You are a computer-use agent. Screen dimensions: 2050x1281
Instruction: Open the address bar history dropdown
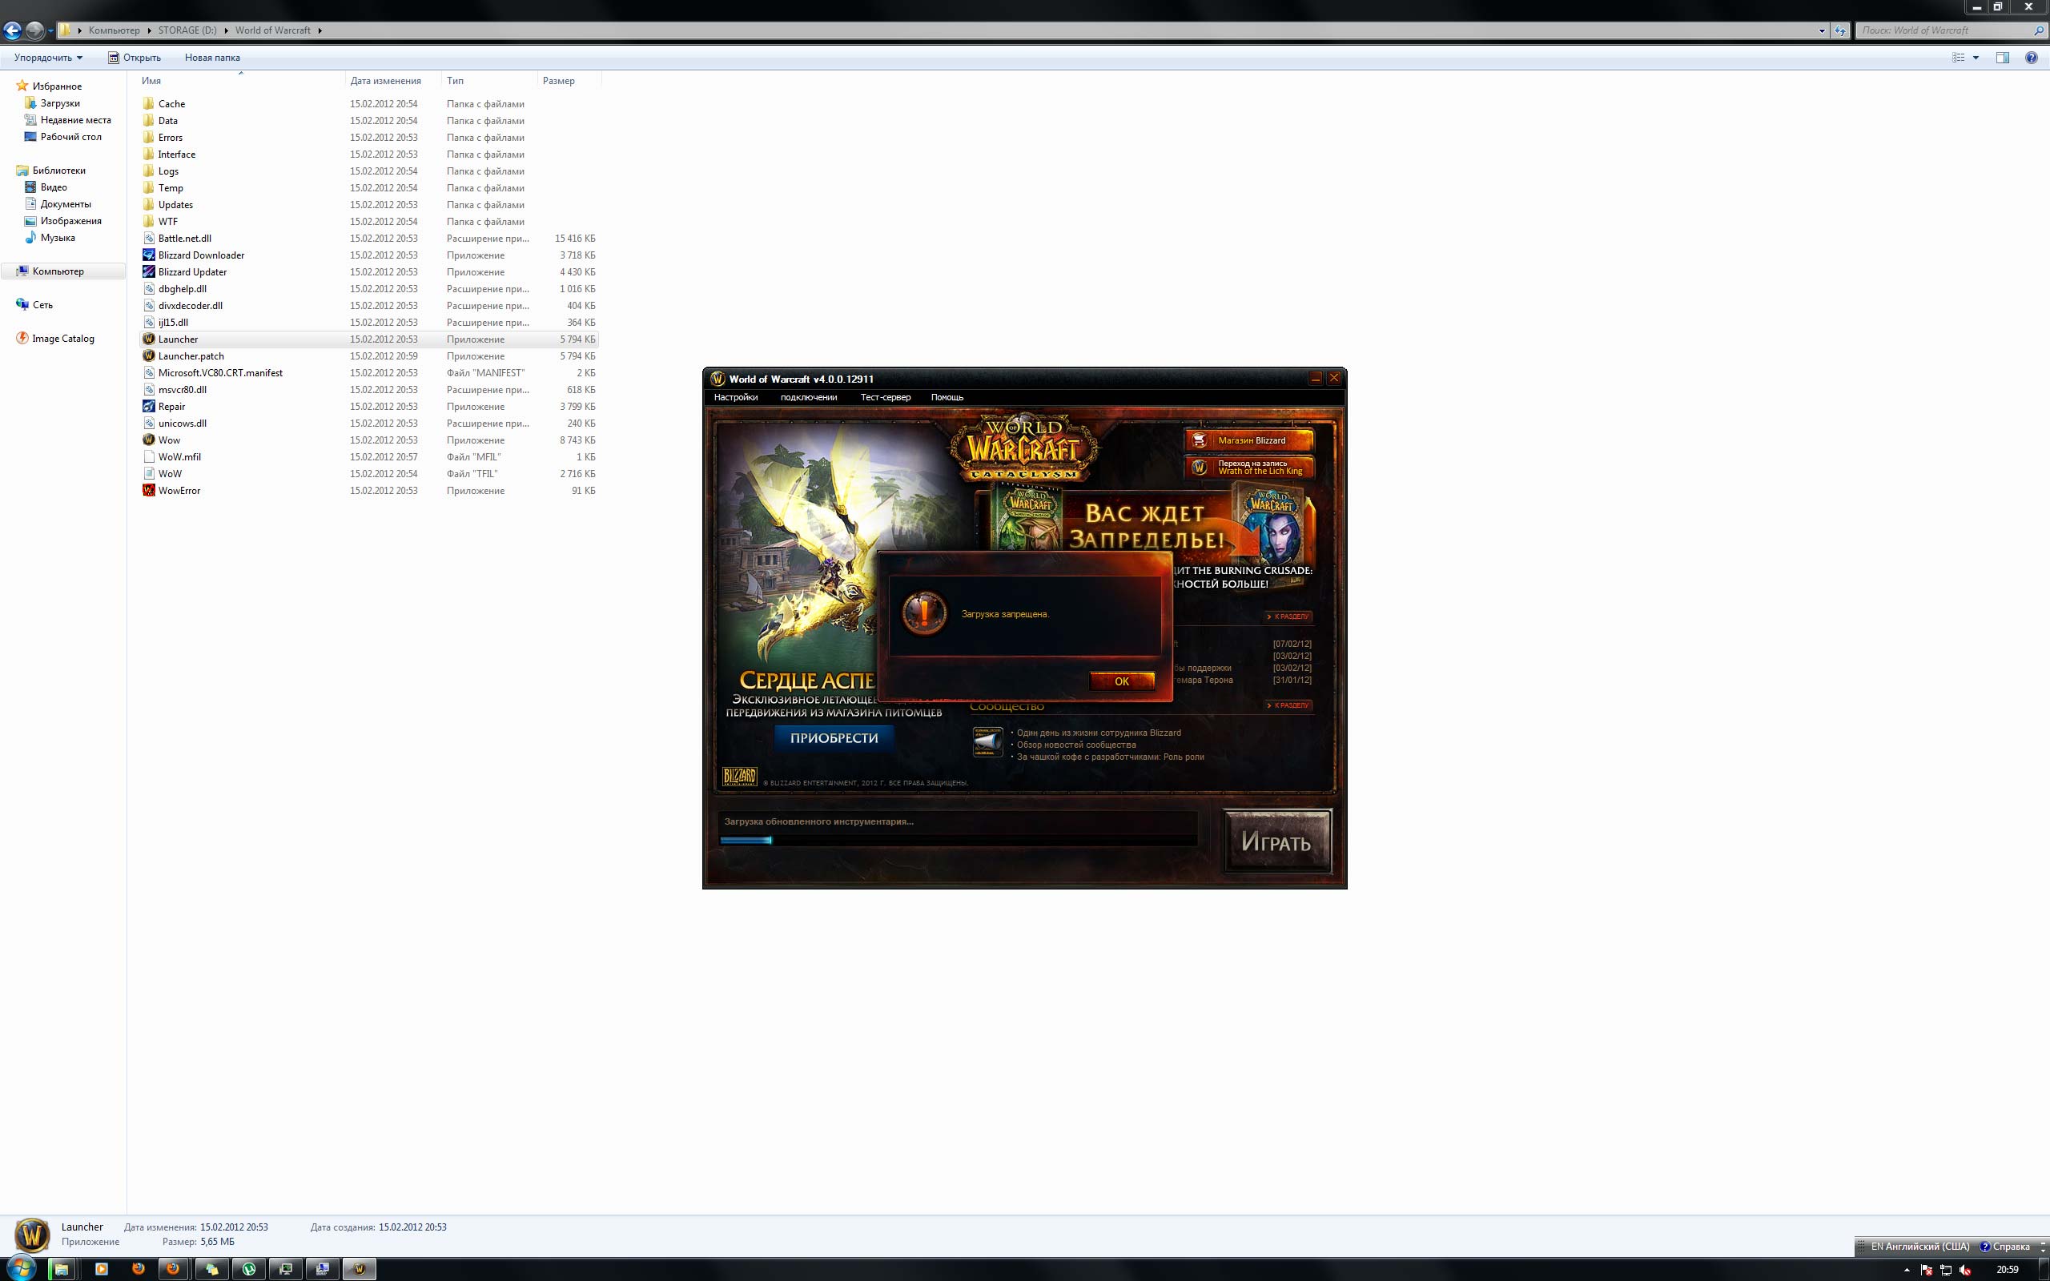(x=1821, y=30)
